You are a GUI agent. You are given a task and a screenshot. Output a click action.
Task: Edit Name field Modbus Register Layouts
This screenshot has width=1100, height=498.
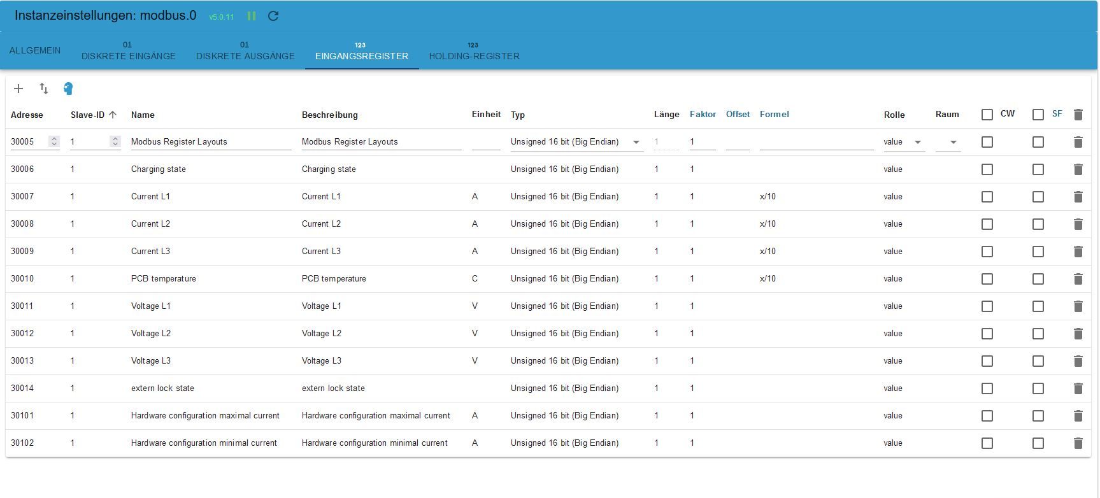pyautogui.click(x=211, y=142)
